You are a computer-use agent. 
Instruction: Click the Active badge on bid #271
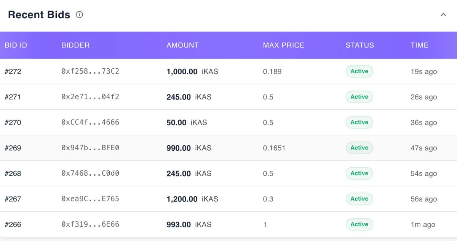click(359, 97)
